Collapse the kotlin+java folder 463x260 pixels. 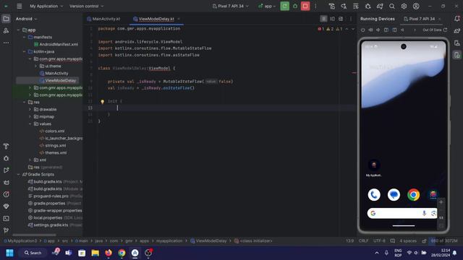pyautogui.click(x=24, y=51)
